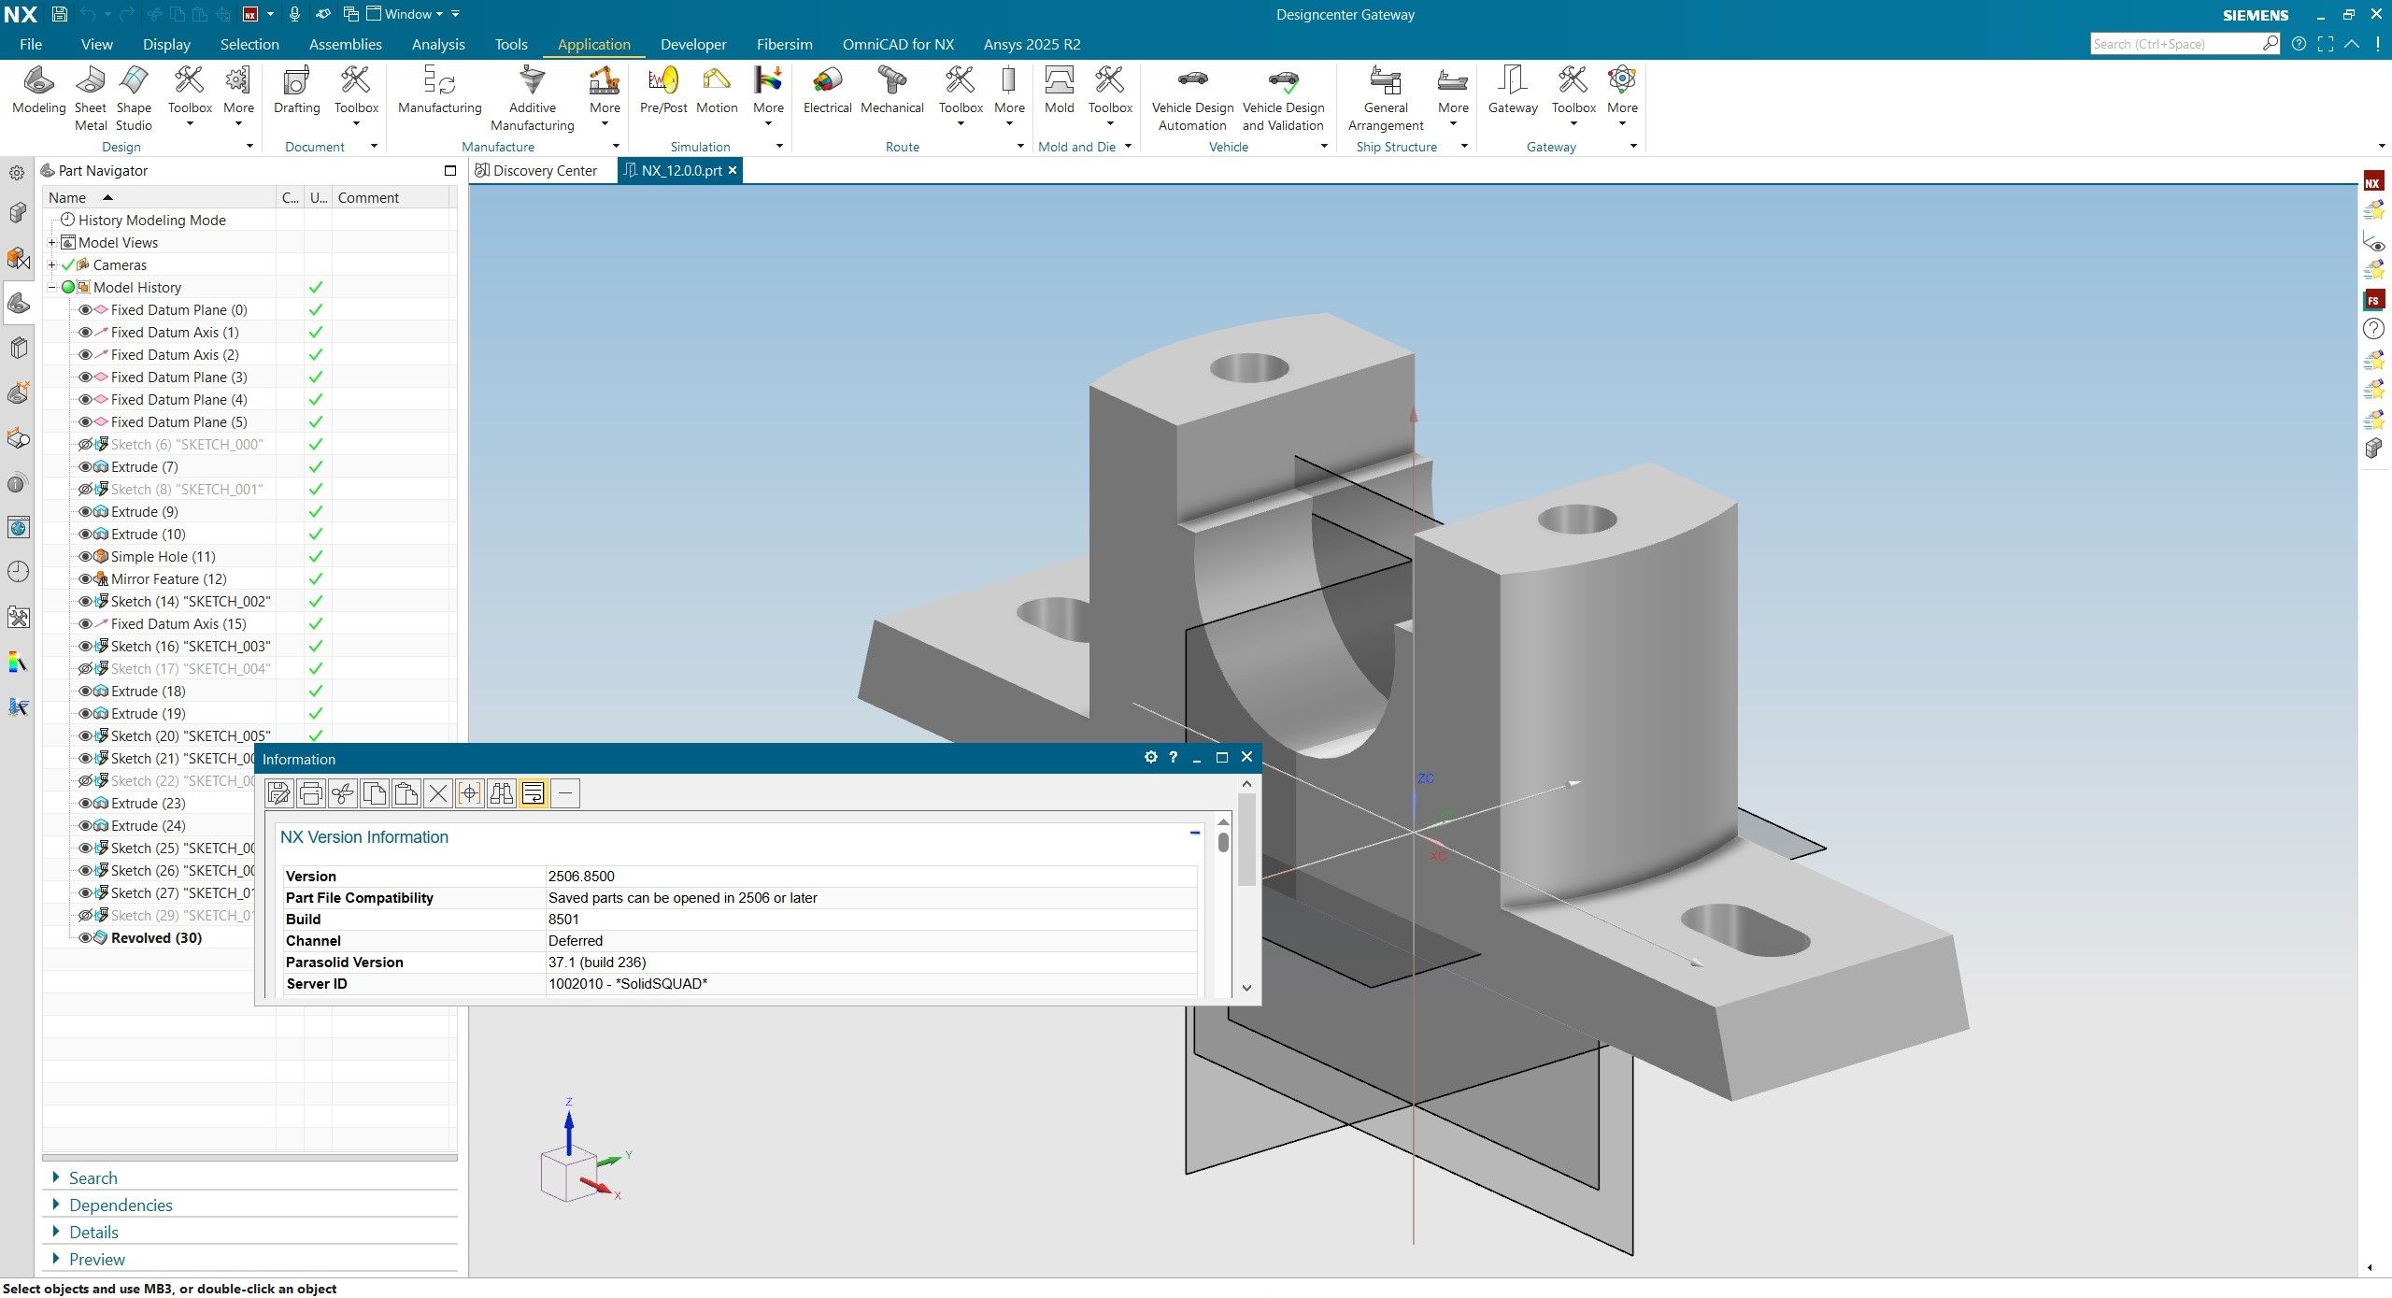Image resolution: width=2392 pixels, height=1298 pixels.
Task: Click the word wrap icon in Information window
Action: [534, 793]
